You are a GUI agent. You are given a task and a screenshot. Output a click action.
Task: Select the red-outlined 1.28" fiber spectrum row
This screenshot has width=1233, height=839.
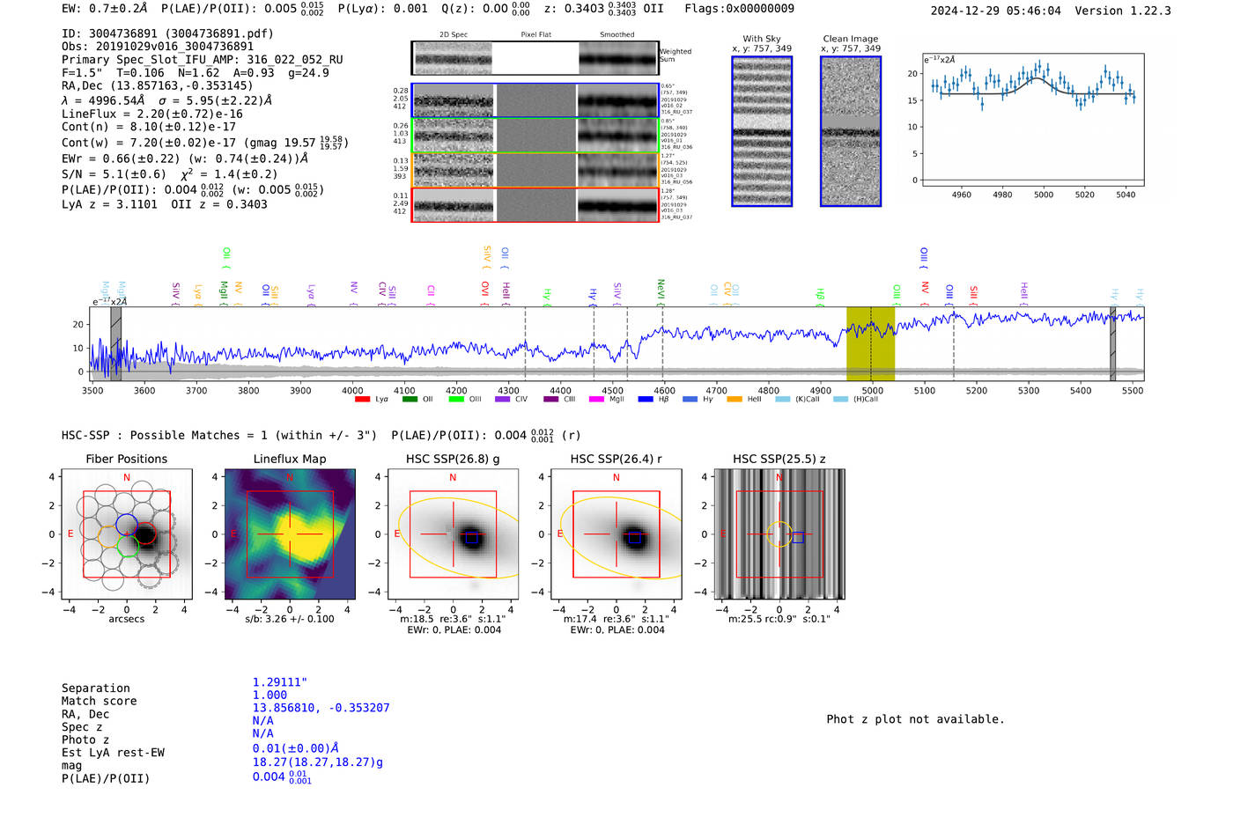click(535, 205)
